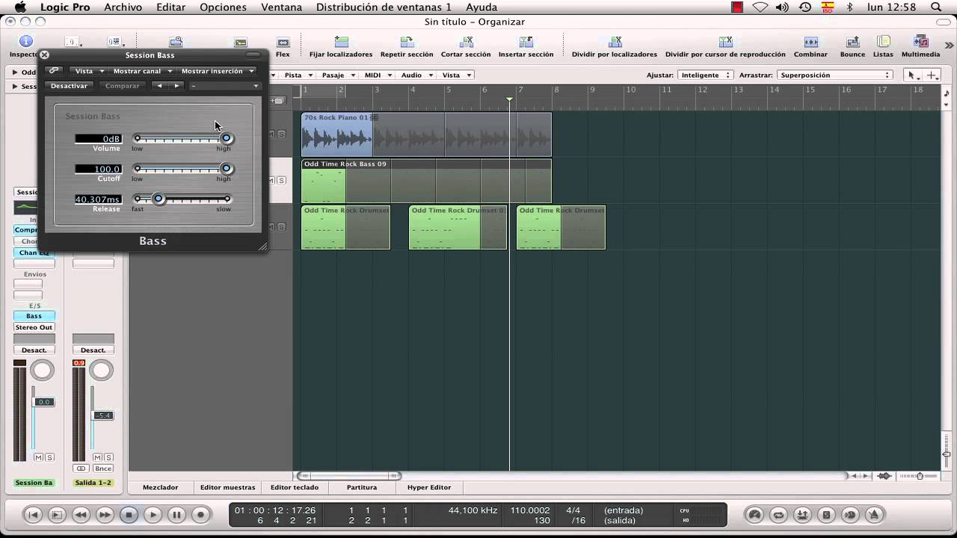Click the Chan EQ insert slot
The height and width of the screenshot is (538, 957).
(x=34, y=253)
